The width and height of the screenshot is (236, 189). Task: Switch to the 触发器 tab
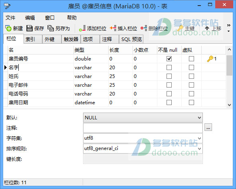(71, 39)
